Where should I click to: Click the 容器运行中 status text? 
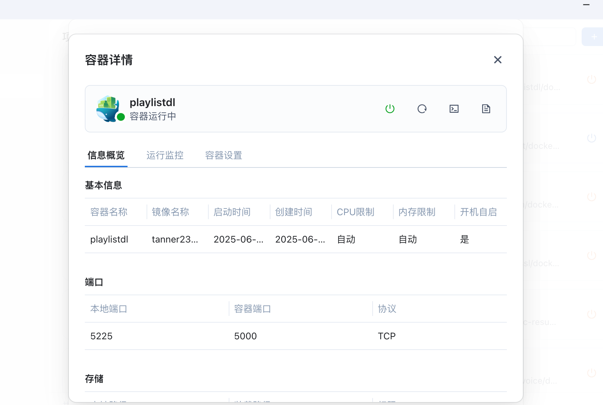click(153, 116)
